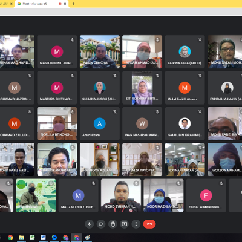This screenshot has height=242, width=242.
Task: Select the Norlila Bt Nong video tile
Action: click(57, 123)
